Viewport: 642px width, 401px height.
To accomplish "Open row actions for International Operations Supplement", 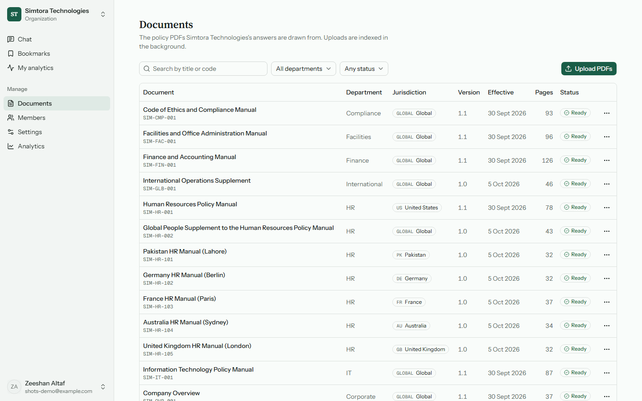I will tap(607, 184).
